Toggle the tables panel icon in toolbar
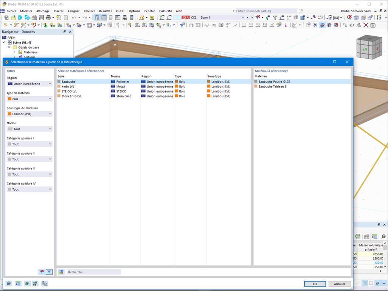The width and height of the screenshot is (388, 291). 104,17
